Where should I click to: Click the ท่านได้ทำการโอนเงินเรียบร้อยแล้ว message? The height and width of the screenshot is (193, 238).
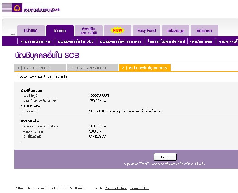point(42,77)
